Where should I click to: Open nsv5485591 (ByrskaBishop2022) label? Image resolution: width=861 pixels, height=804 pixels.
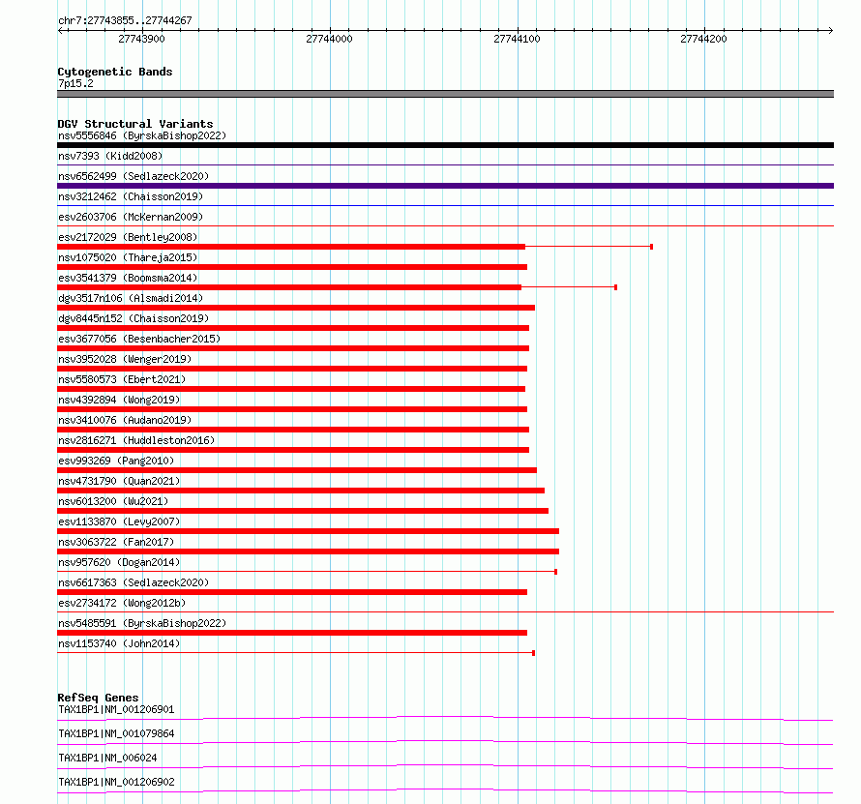142,623
